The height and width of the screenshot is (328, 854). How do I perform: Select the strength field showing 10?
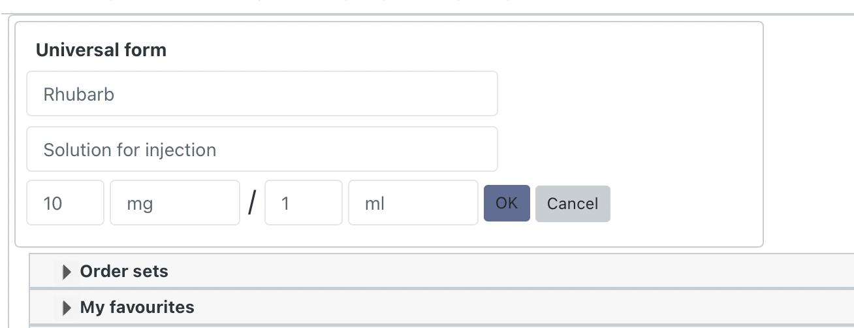(x=65, y=203)
